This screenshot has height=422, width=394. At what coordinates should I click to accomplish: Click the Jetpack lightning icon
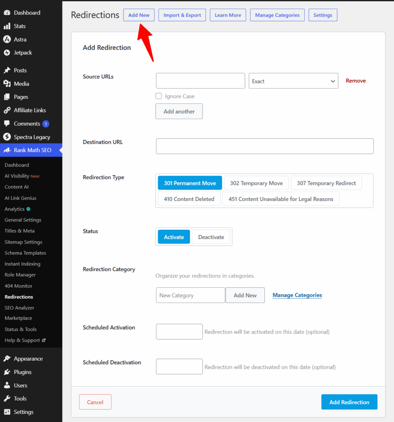pos(7,53)
